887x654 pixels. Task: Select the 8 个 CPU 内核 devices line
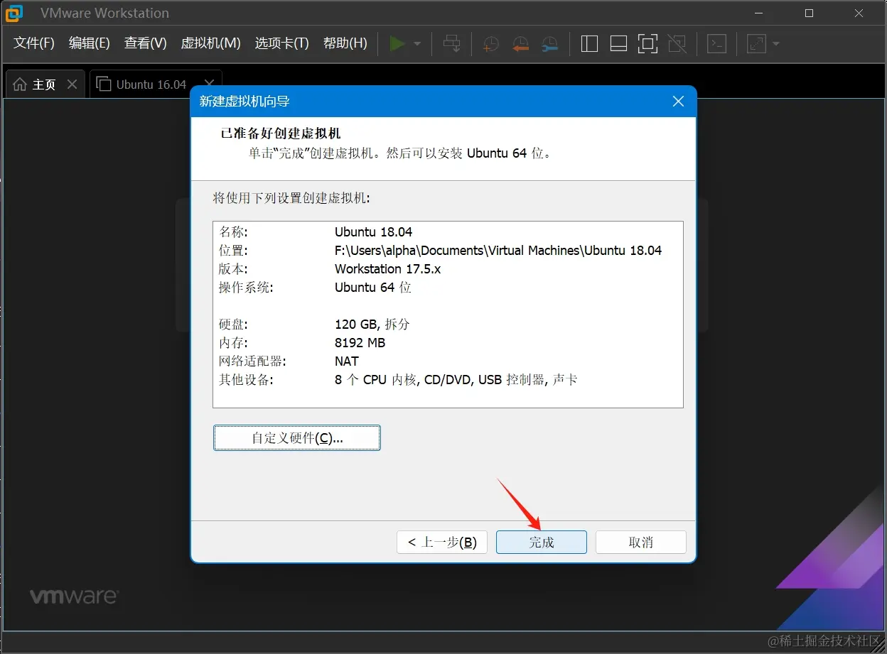(456, 380)
